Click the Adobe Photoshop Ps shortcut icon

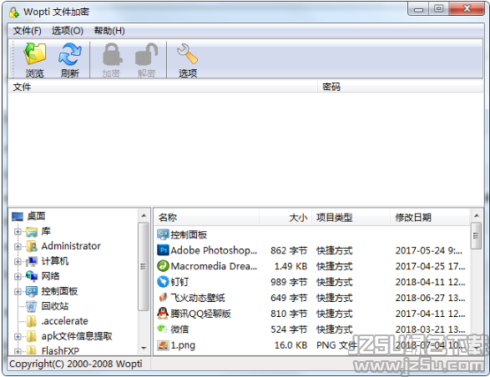[x=163, y=250]
